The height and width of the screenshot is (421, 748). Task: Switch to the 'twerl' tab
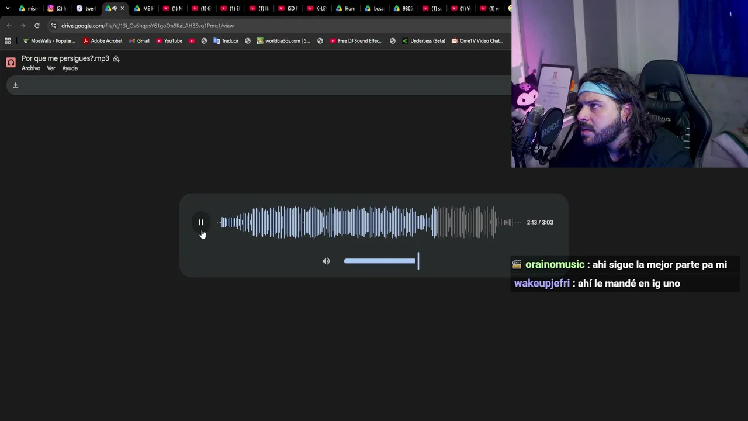(86, 8)
